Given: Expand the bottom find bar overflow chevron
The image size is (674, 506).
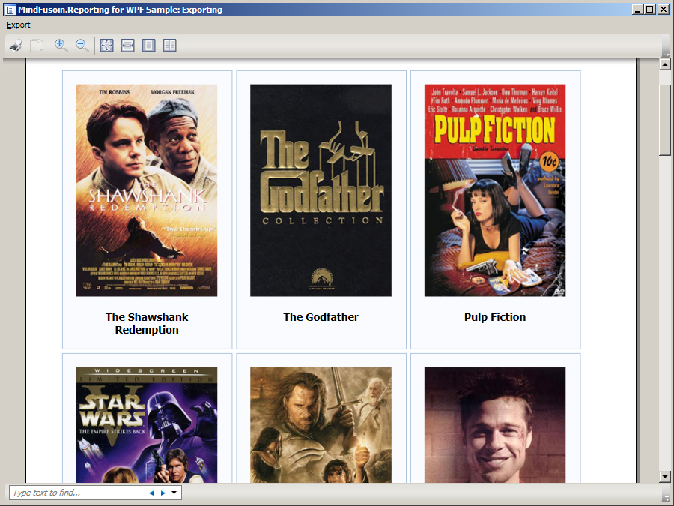Looking at the screenshot, I should [x=666, y=497].
